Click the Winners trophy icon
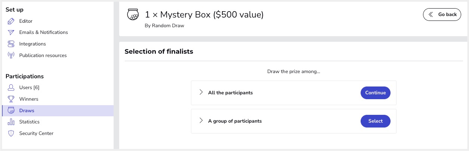 [11, 99]
